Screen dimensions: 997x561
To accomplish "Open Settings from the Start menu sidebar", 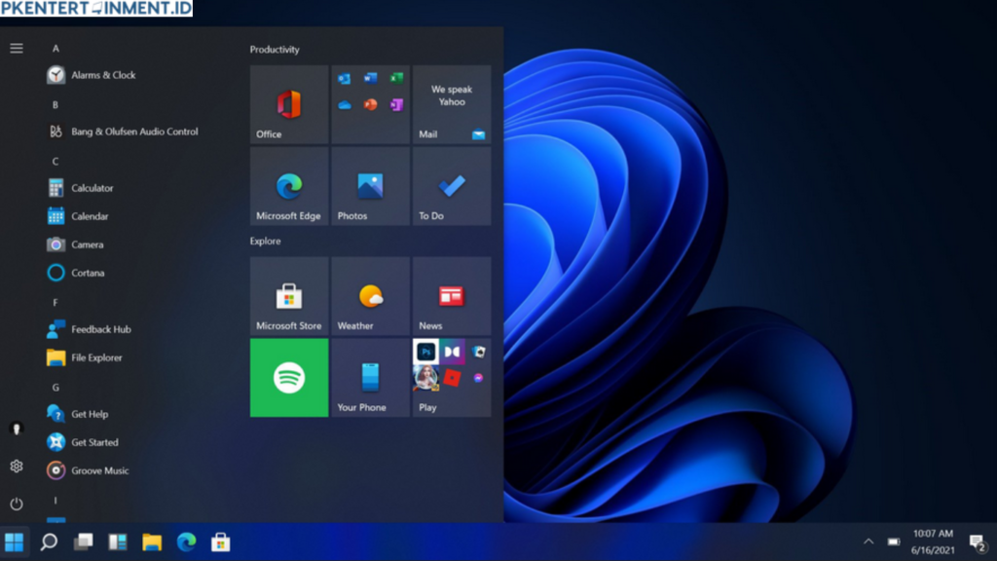I will 16,467.
